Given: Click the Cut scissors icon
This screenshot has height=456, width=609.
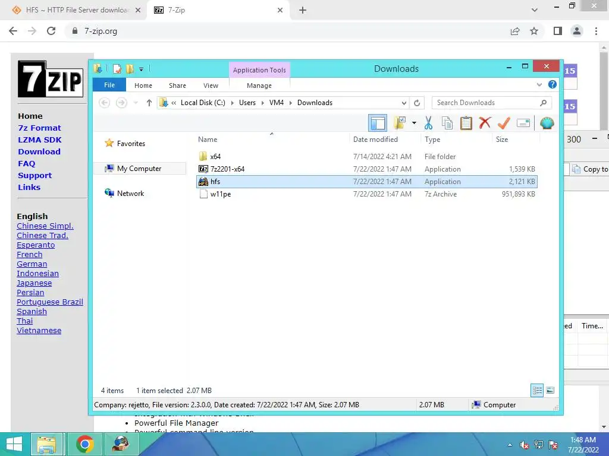Looking at the screenshot, I should click(x=428, y=123).
